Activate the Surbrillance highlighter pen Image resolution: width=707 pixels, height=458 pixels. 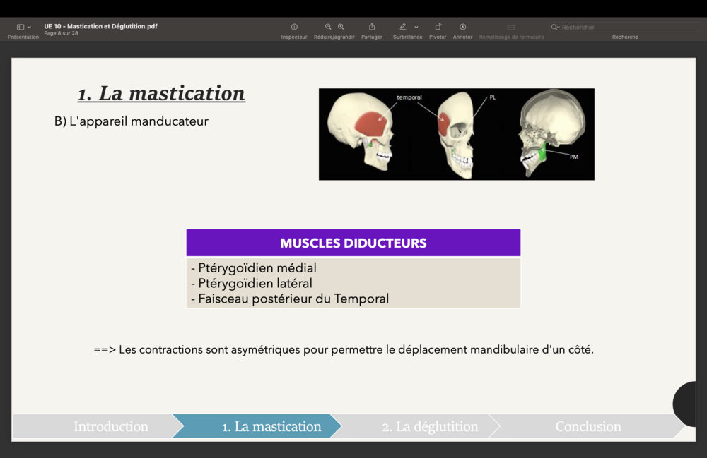tap(403, 27)
